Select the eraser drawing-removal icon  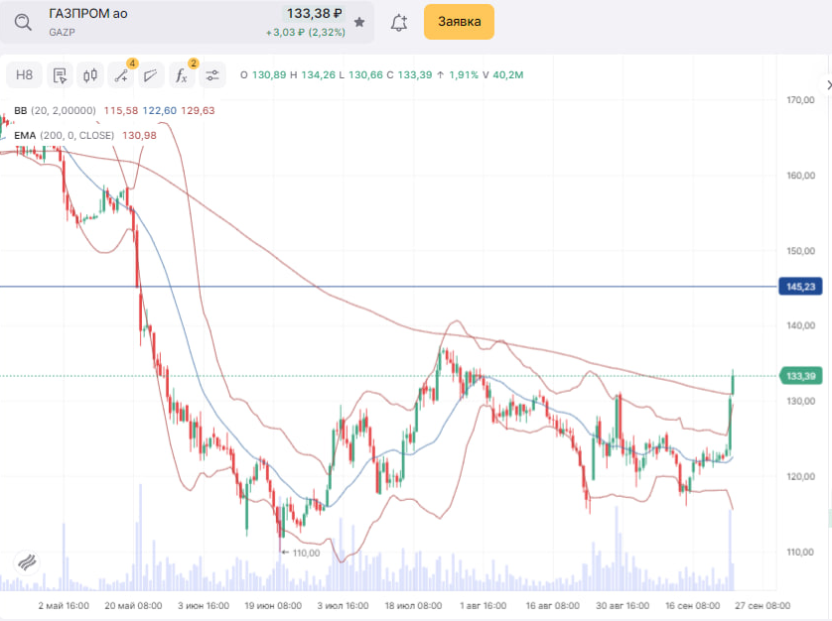(x=151, y=75)
